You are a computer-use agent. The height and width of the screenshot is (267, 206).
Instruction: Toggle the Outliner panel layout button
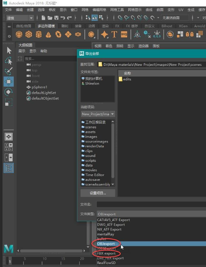9,168
